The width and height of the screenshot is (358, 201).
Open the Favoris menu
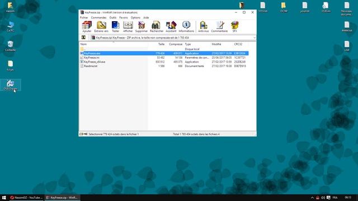[124, 17]
